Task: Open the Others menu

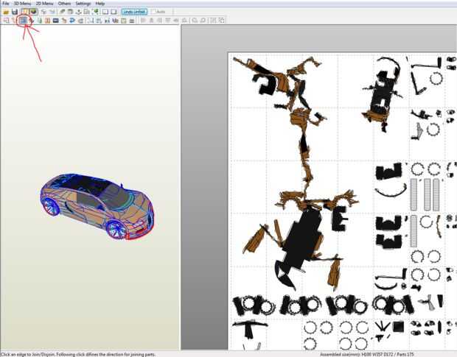Action: (64, 4)
